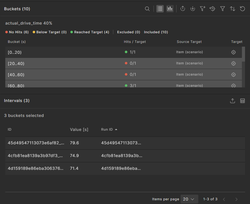
Task: Click the sort up-down arrows icon
Action: tap(233, 9)
